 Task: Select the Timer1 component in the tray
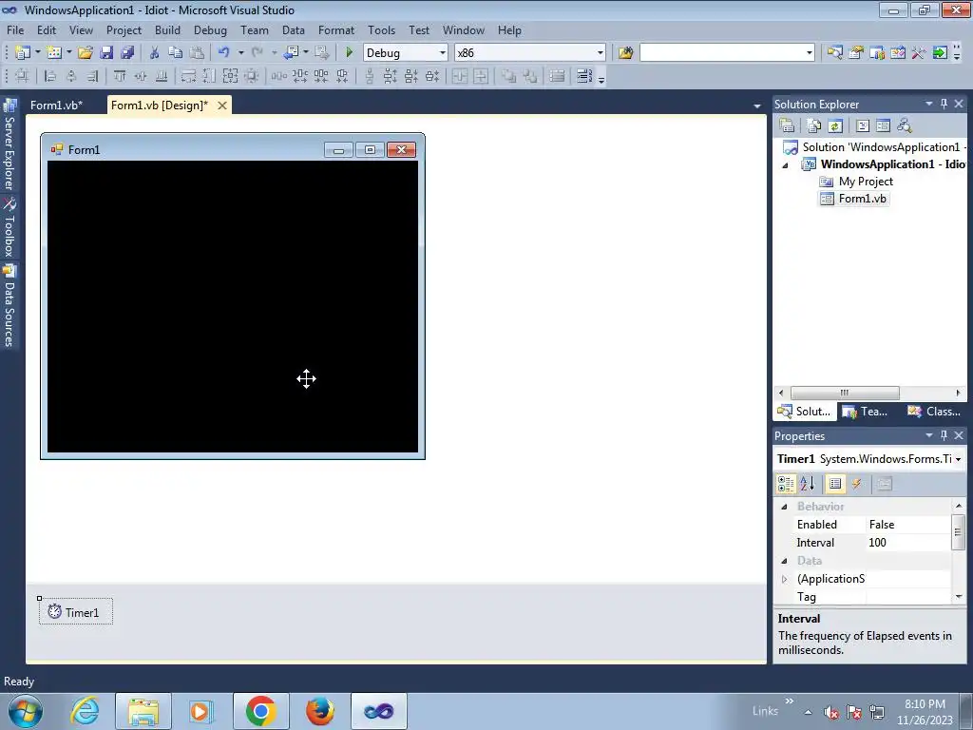[76, 612]
